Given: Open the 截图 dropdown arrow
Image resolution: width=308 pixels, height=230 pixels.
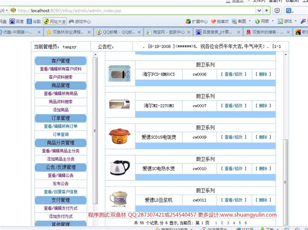Looking at the screenshot, I should point(250,21).
